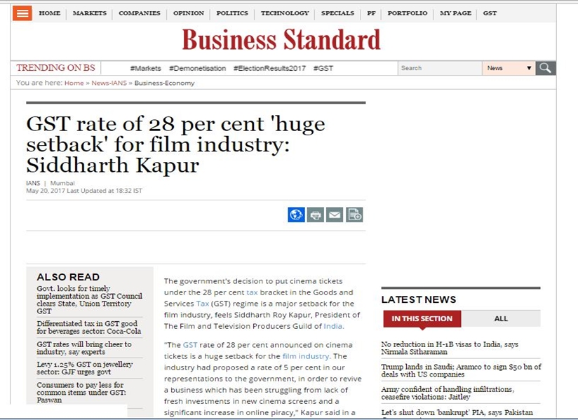Open the orange hamburger menu
The width and height of the screenshot is (578, 420).
click(x=22, y=13)
